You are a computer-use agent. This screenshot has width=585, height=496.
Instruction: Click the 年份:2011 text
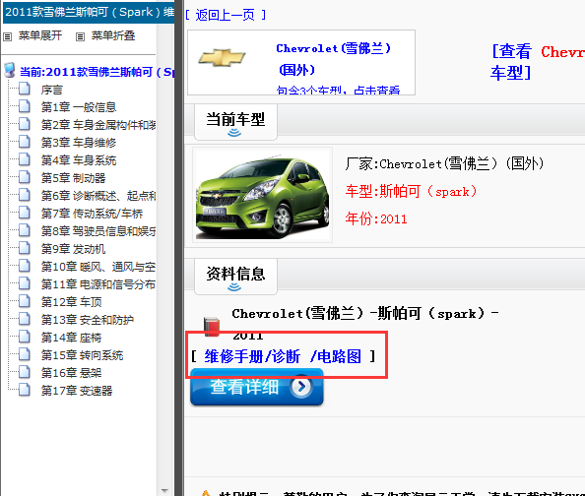[x=376, y=218]
